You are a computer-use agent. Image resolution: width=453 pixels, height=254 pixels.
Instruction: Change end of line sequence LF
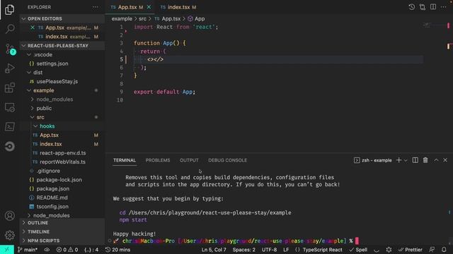[286, 250]
